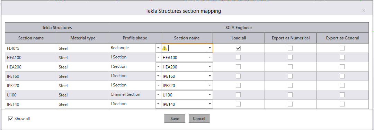This screenshot has width=374, height=130.
Task: Click the Tekla Structures group header
Action: [57, 28]
